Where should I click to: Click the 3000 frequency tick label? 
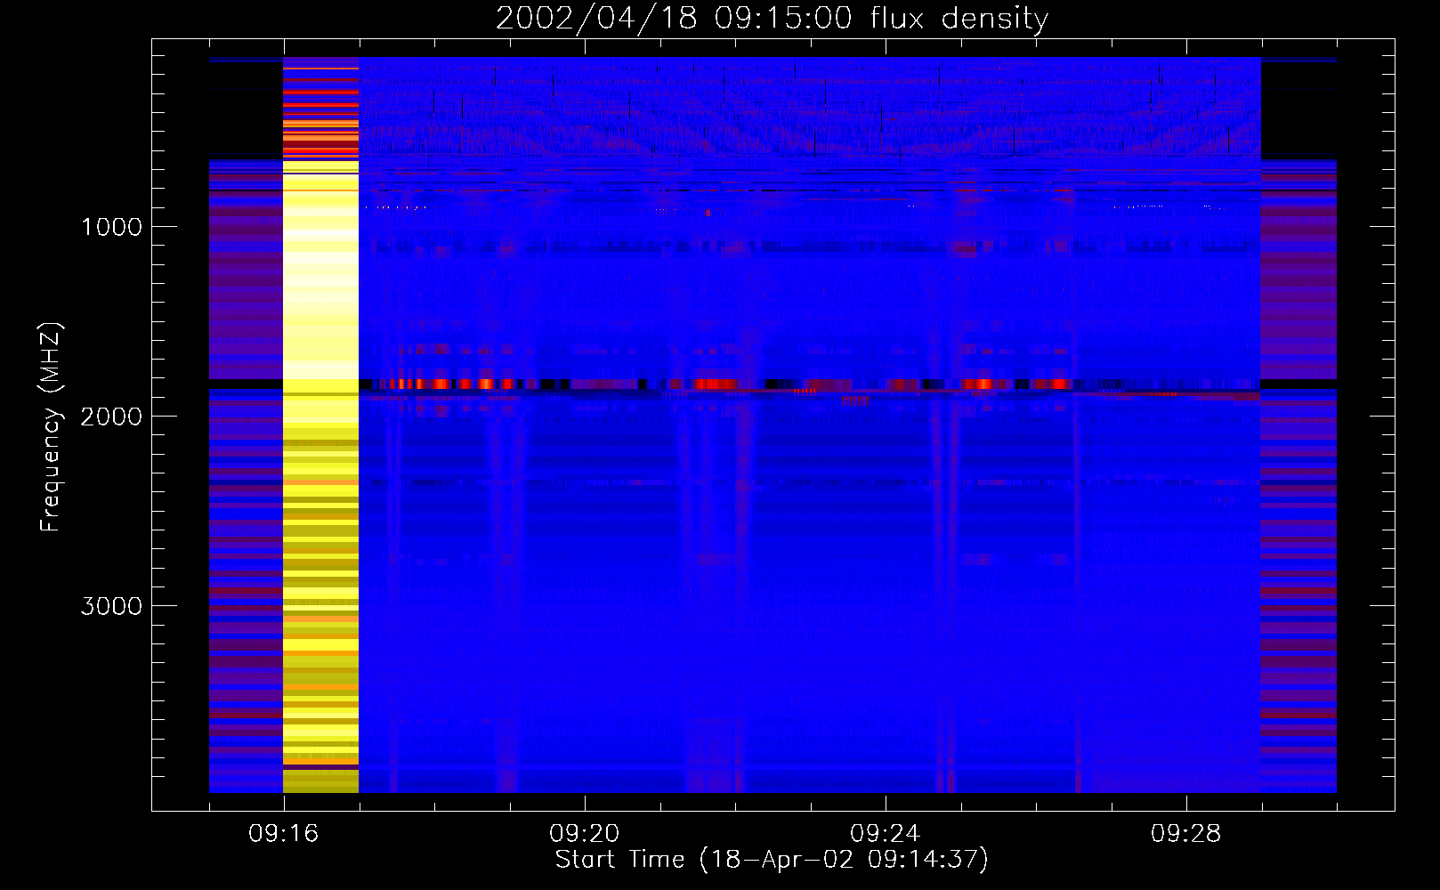point(111,606)
